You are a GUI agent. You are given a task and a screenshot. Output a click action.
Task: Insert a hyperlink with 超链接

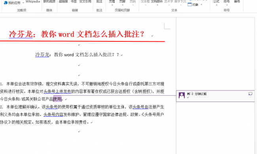pyautogui.click(x=63, y=2)
